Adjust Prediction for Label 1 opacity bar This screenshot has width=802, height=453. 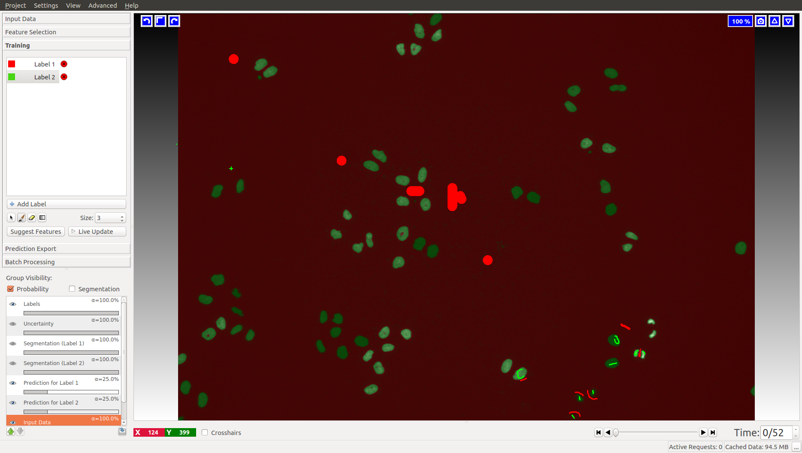[x=71, y=392]
